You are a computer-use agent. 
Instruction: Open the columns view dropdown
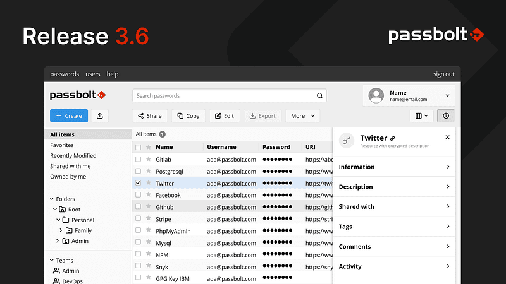click(x=422, y=115)
